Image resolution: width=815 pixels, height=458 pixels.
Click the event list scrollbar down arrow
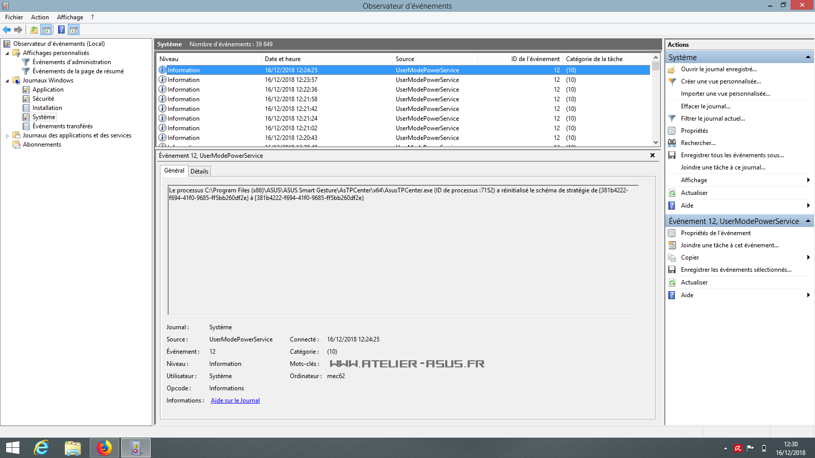(656, 142)
